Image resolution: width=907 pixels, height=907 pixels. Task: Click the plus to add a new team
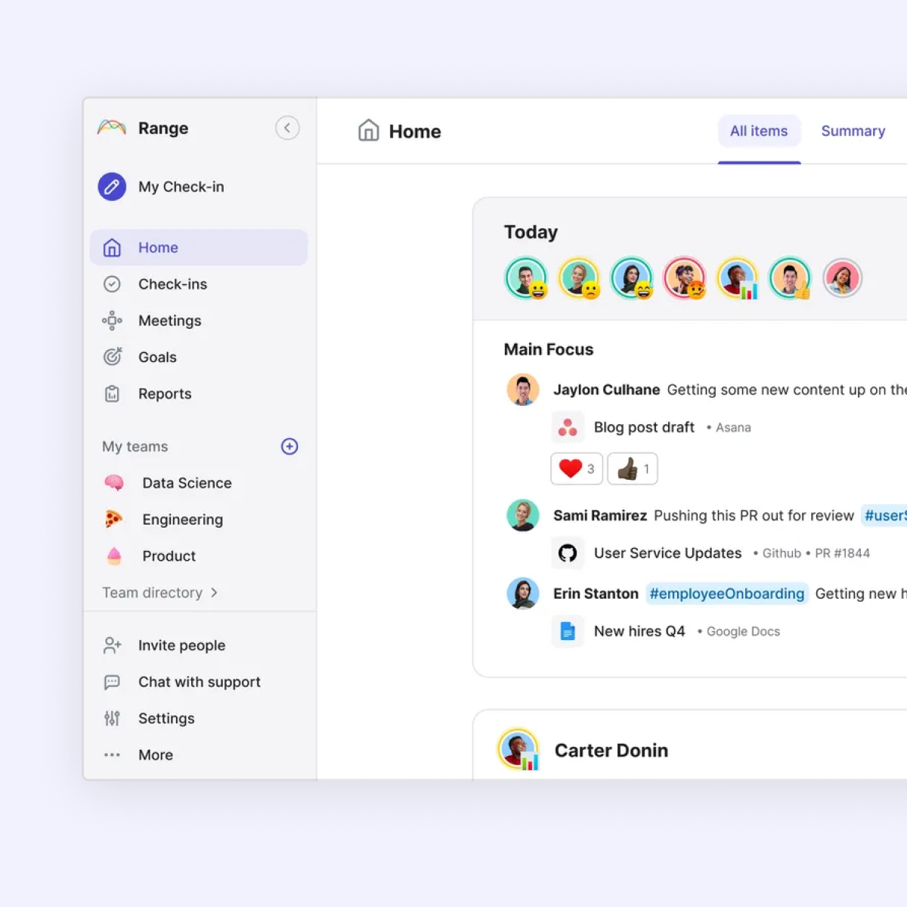pyautogui.click(x=289, y=446)
